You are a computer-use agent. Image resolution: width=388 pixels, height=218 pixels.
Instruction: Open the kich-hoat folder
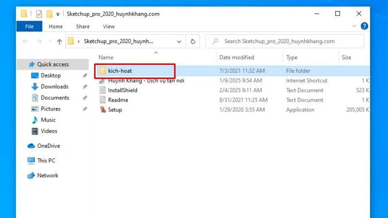[120, 71]
